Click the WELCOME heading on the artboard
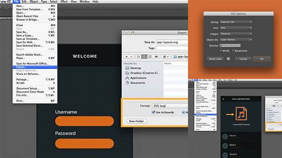Viewport: 282px width, 158px height. pos(85,56)
